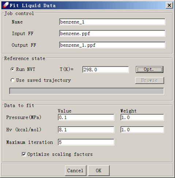The height and width of the screenshot is (178, 175).
Task: Edit the Pressure weight field
Action: click(142, 117)
